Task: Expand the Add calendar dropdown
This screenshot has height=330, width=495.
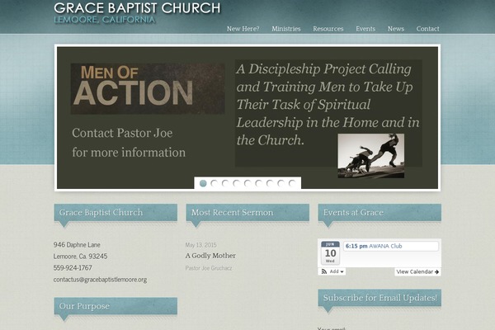Action: (337, 271)
